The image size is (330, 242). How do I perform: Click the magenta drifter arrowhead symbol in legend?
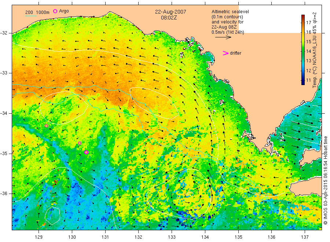click(225, 53)
